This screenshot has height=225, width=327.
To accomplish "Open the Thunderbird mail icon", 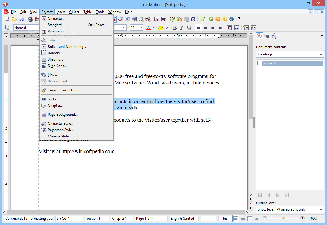I will pyautogui.click(x=232, y=19).
